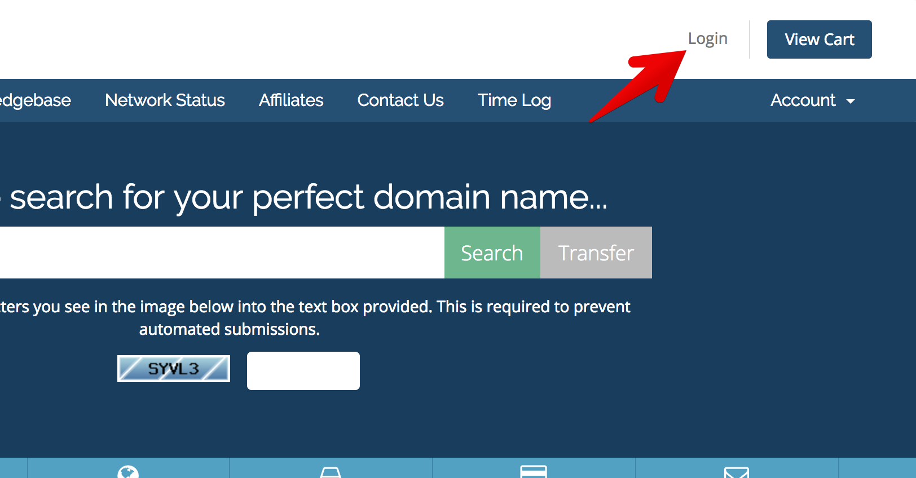
Task: Open the Time Log menu item
Action: click(x=514, y=100)
